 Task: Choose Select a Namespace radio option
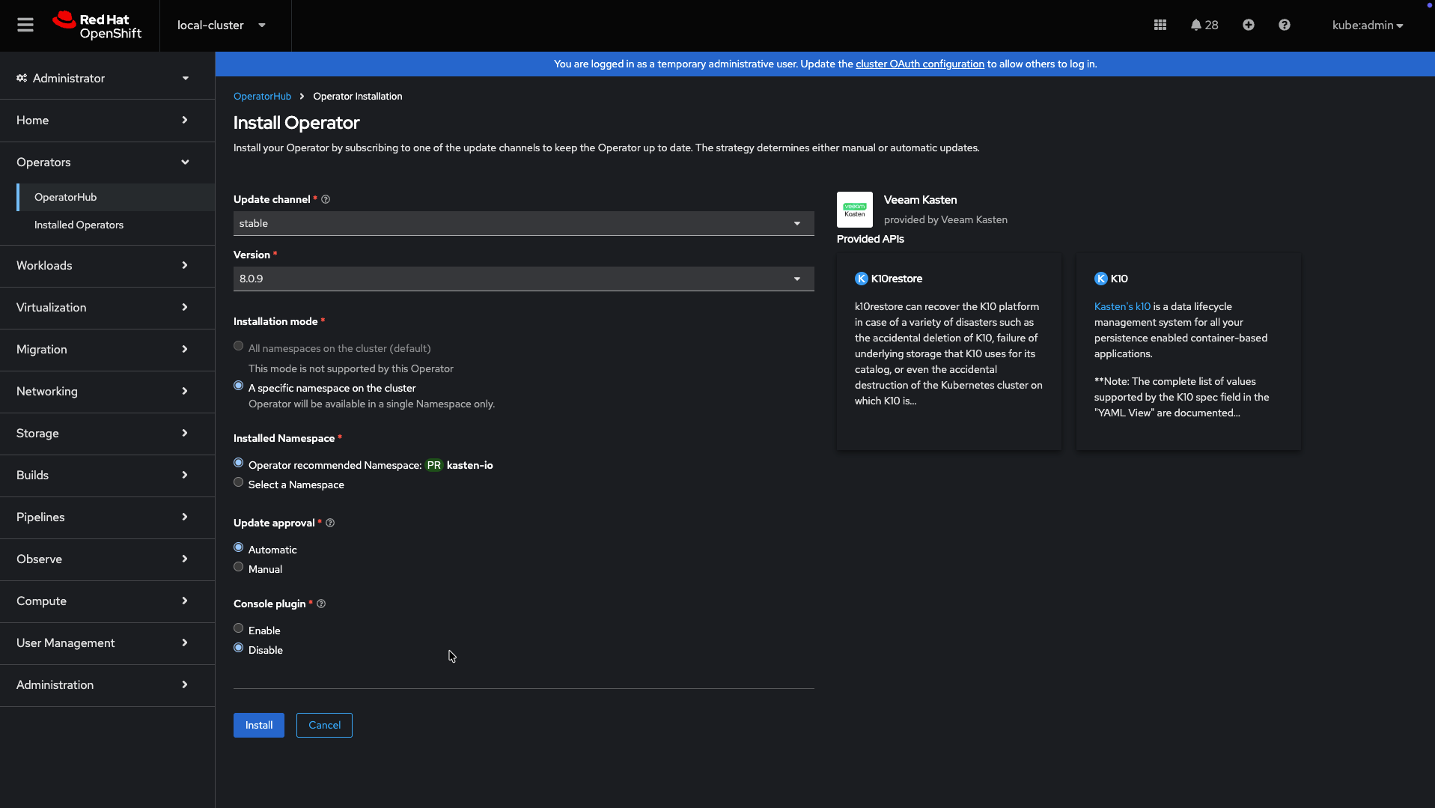coord(239,483)
